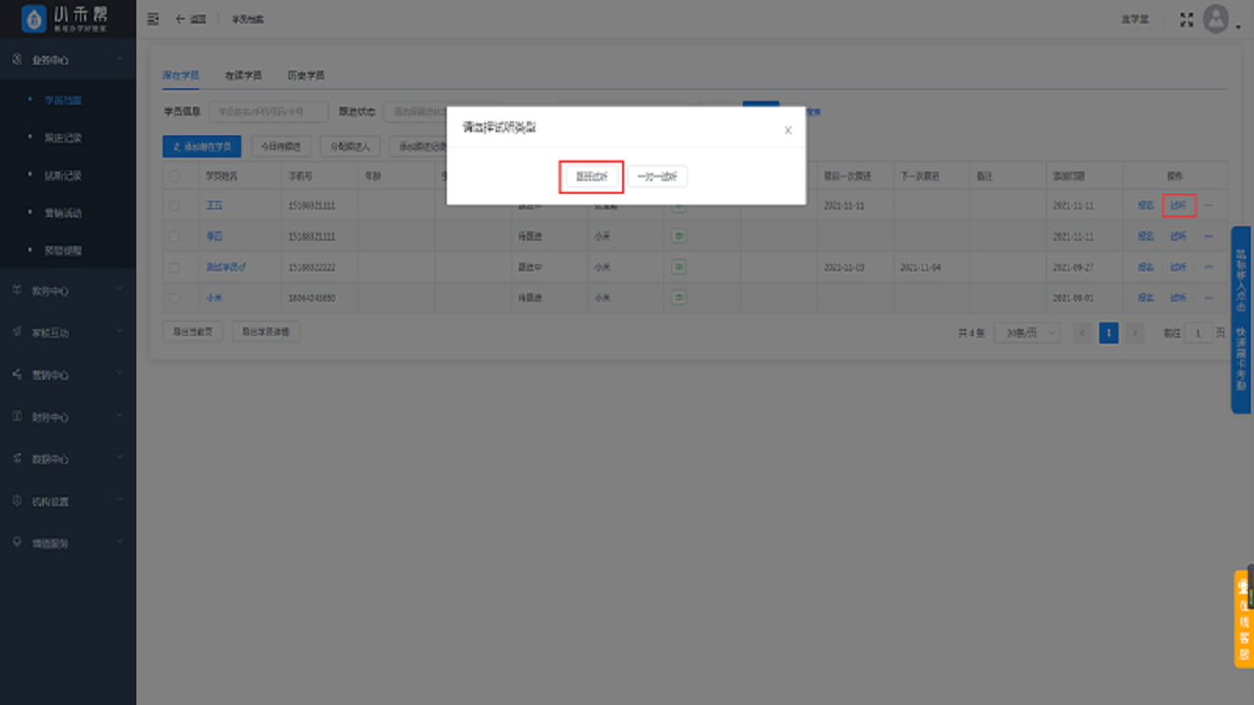
Task: Click the 报名 link in 王五's row
Action: coord(1146,205)
